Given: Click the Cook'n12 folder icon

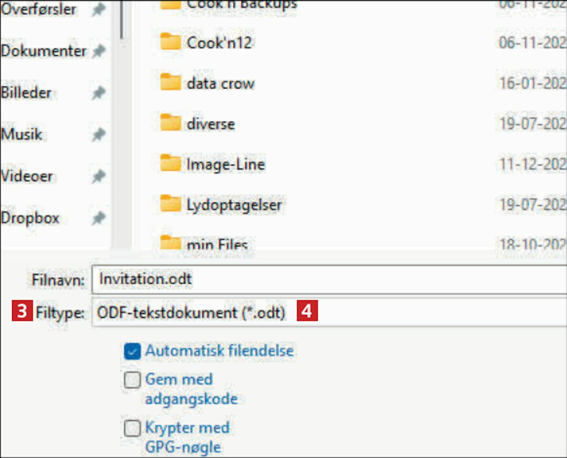Looking at the screenshot, I should tap(170, 42).
